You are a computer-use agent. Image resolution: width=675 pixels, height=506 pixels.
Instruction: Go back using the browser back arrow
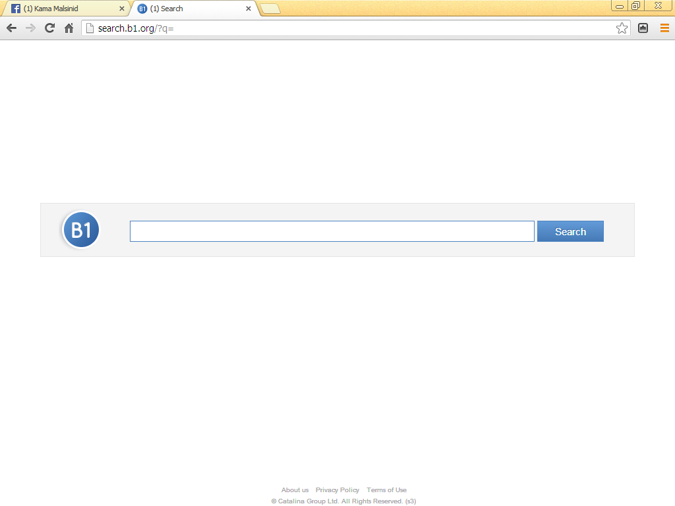12,28
